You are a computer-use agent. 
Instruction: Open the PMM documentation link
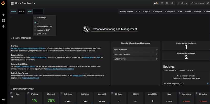38,57
